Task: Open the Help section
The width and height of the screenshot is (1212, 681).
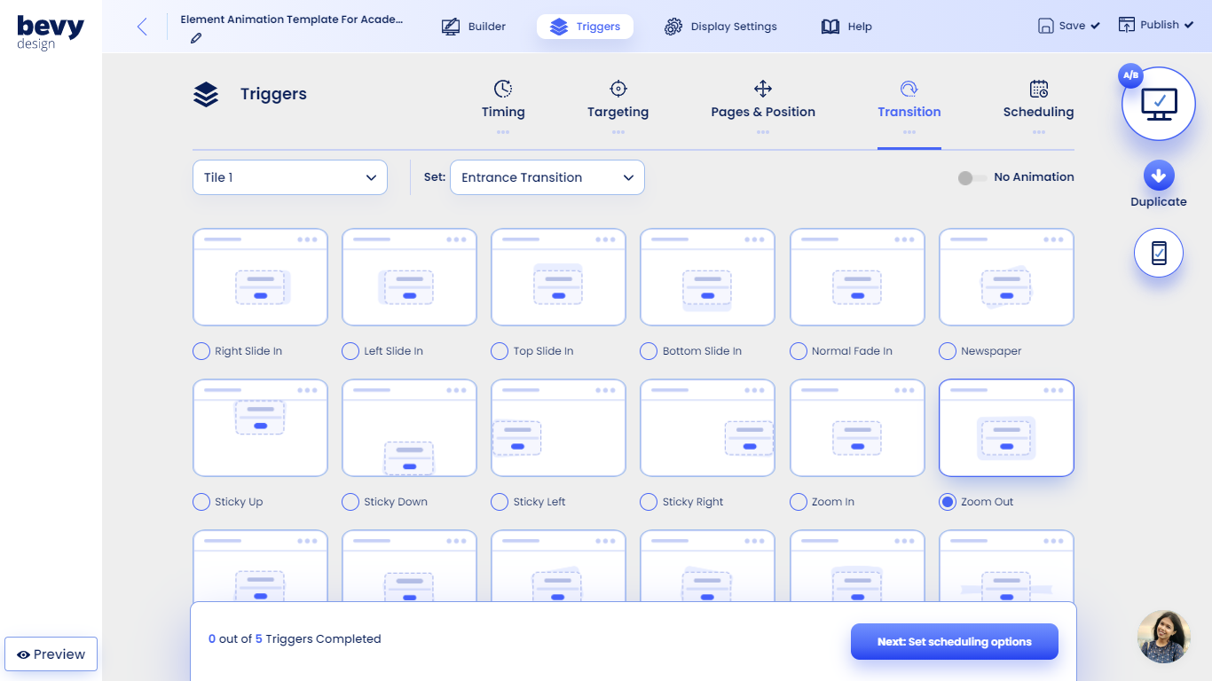Action: point(846,26)
